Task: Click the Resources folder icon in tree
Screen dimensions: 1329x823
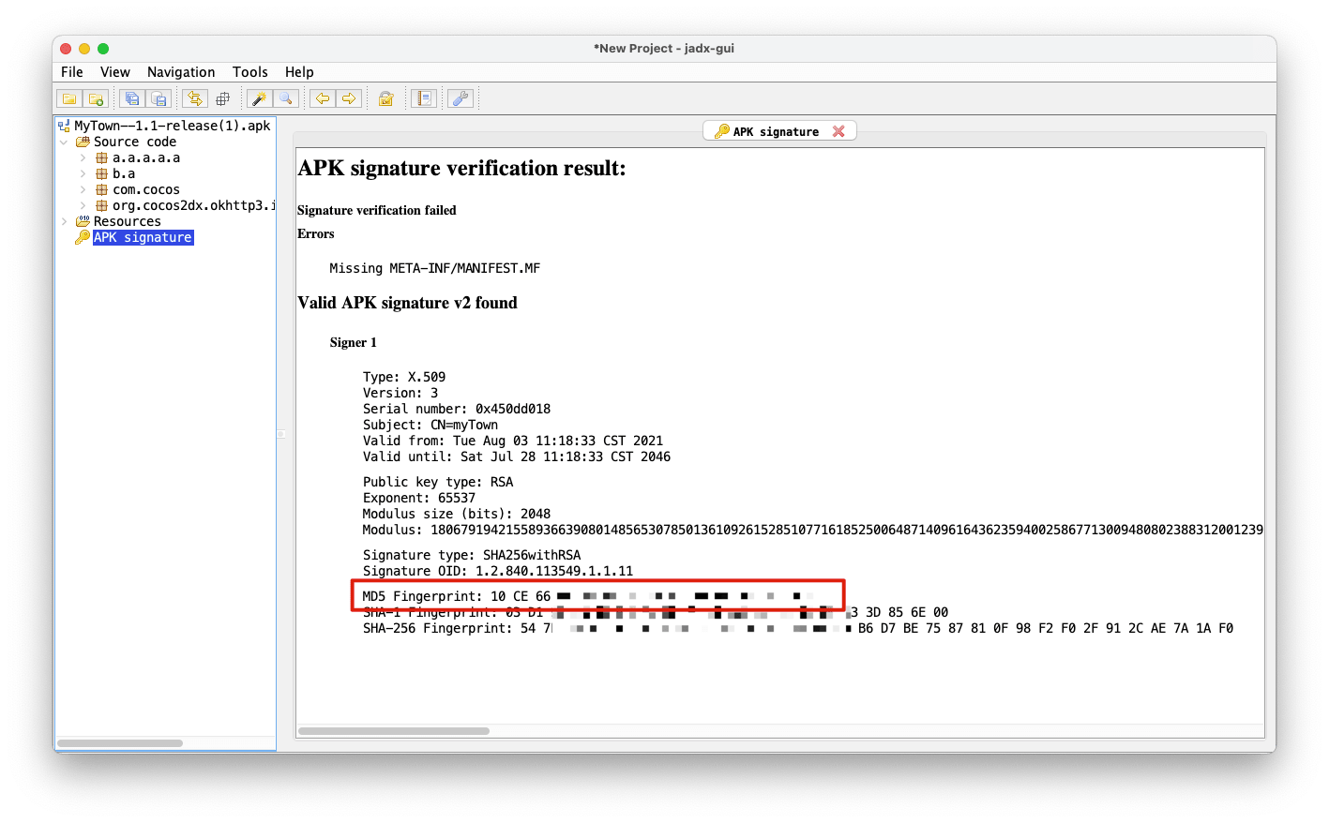Action: 83,221
